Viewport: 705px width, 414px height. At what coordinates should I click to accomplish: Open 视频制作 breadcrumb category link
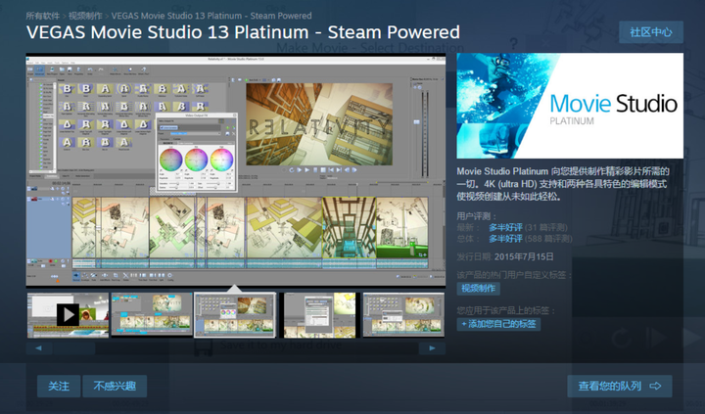point(85,16)
